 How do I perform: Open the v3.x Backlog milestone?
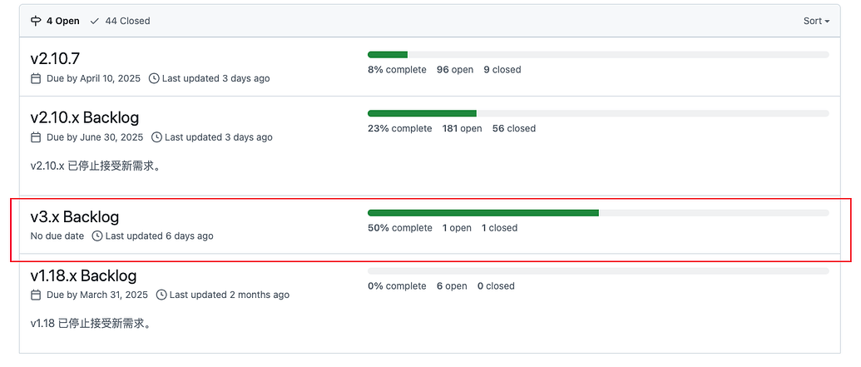tap(75, 217)
